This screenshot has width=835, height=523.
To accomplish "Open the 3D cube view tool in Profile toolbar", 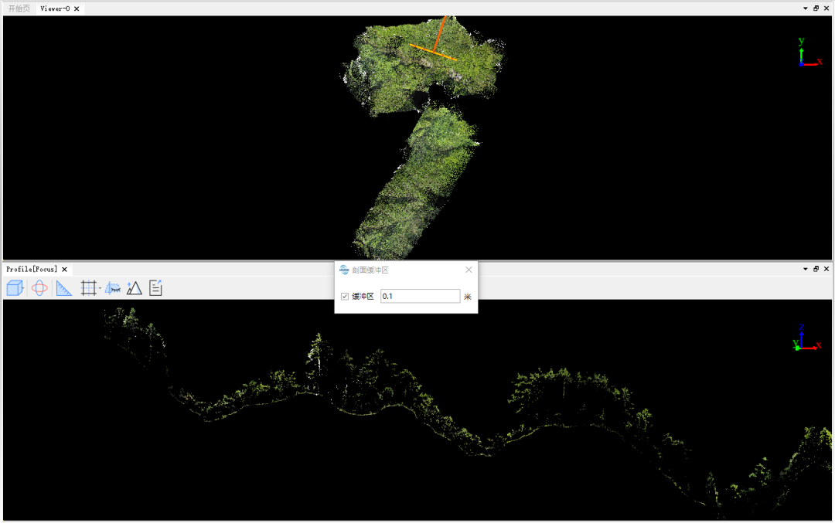I will 15,288.
